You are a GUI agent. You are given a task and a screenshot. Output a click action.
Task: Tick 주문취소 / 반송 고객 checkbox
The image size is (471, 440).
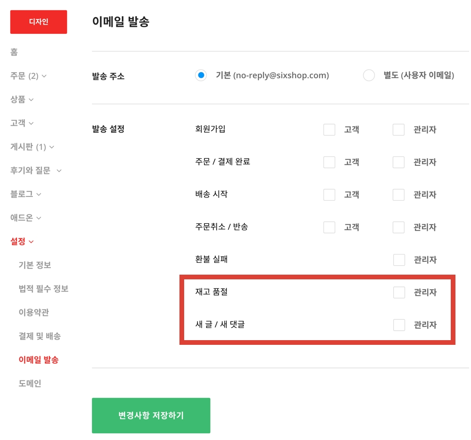tap(329, 227)
